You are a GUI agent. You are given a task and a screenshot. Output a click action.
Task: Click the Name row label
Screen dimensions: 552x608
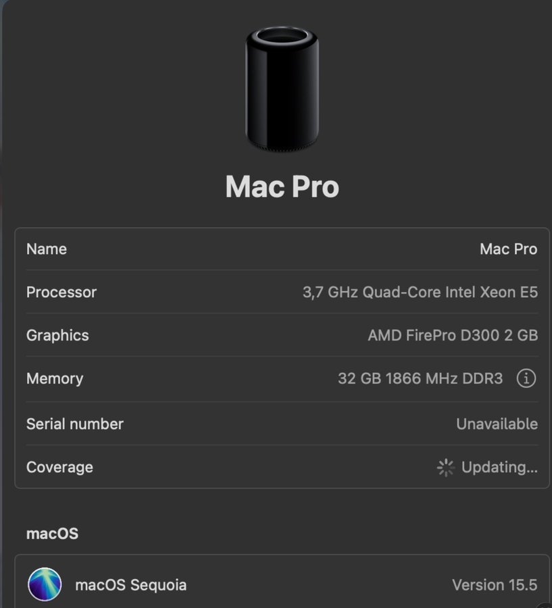click(47, 249)
